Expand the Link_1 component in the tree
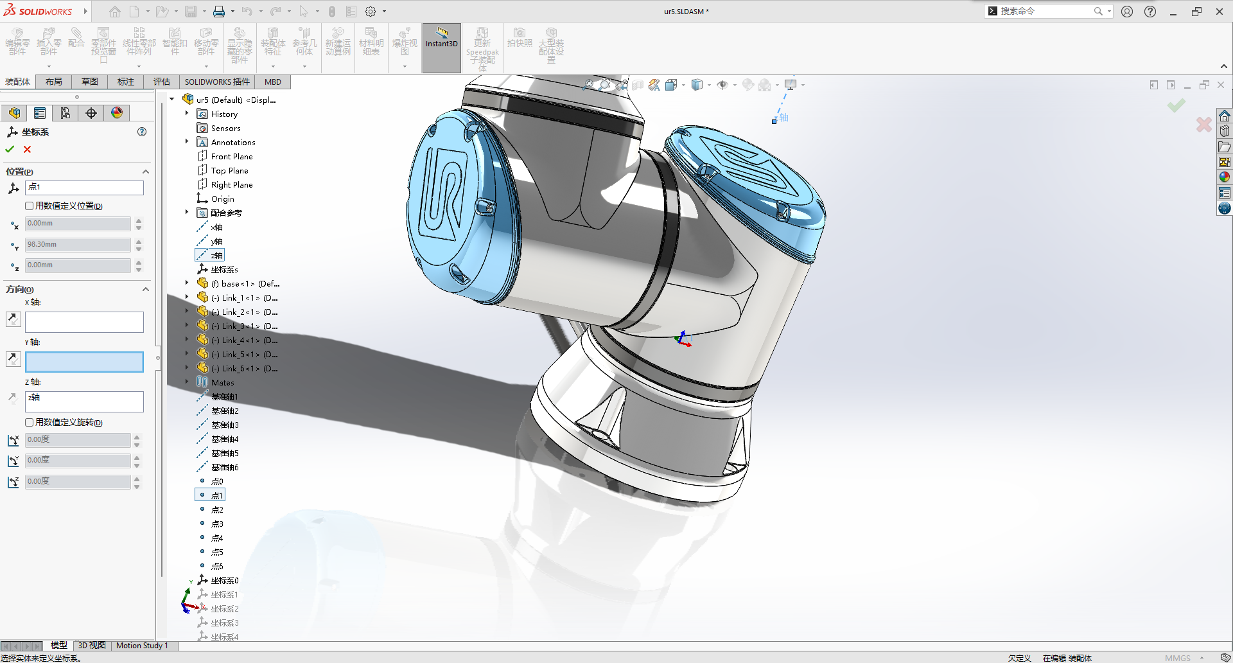1233x663 pixels. 186,297
